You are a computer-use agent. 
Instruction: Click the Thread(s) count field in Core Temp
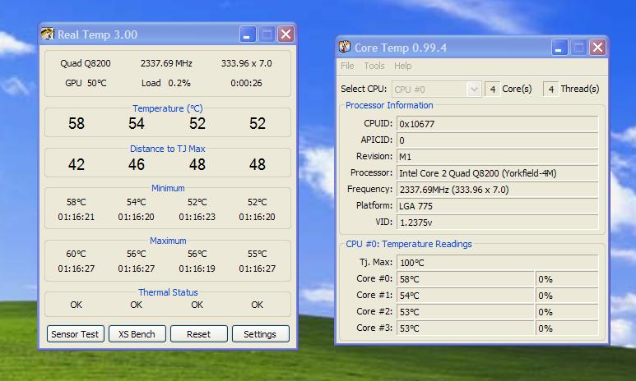[550, 89]
